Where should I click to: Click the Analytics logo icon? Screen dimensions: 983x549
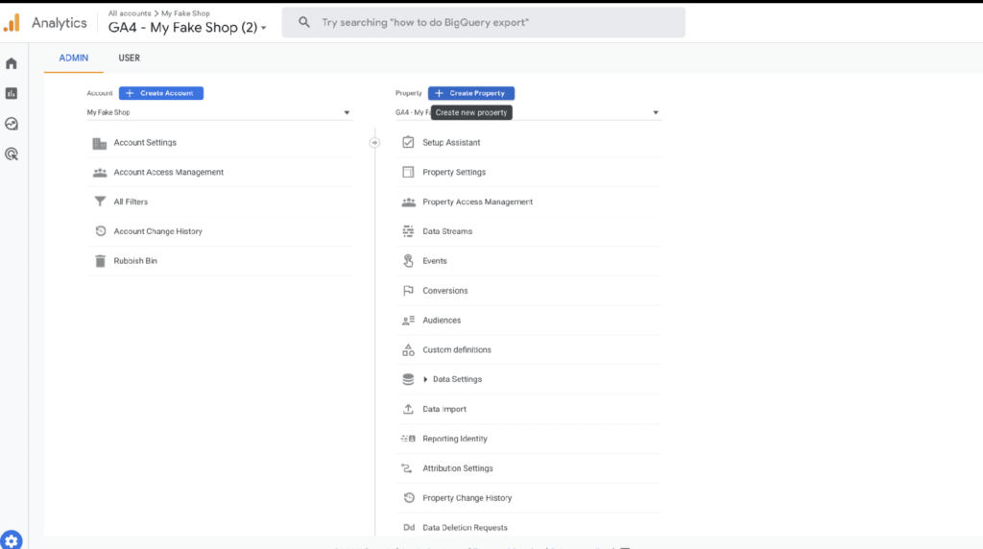[12, 23]
